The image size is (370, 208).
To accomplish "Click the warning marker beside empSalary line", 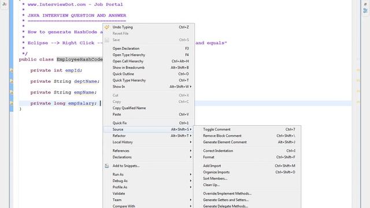I will click(x=12, y=103).
